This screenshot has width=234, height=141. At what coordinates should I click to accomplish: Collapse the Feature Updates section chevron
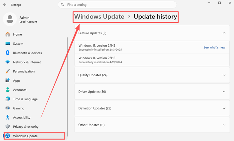[224, 33]
